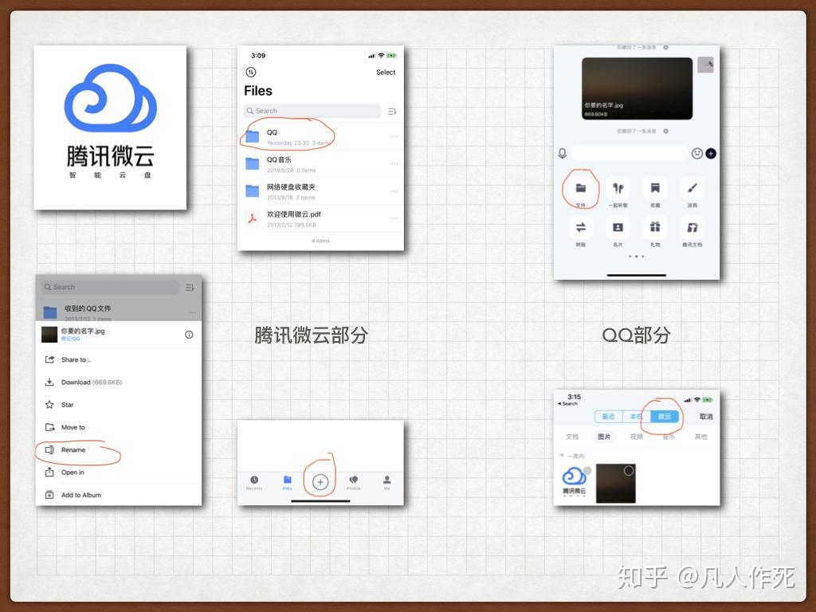
Task: Choose Download (669.6KB) in the action sheet
Action: (119, 382)
